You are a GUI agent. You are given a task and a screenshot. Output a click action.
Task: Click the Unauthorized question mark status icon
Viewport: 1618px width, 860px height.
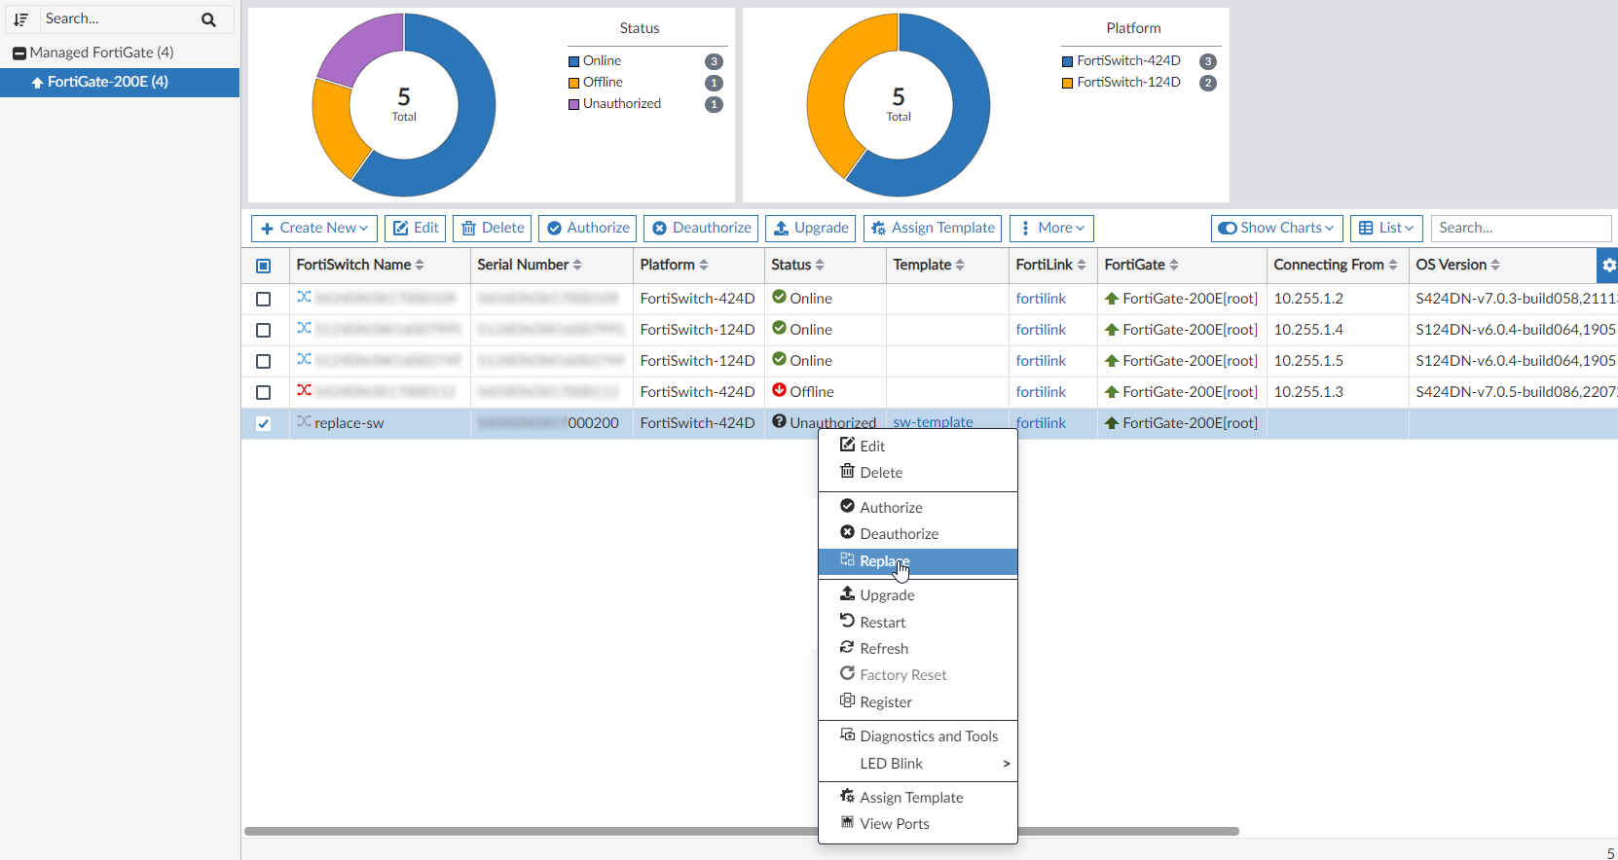[x=779, y=421]
